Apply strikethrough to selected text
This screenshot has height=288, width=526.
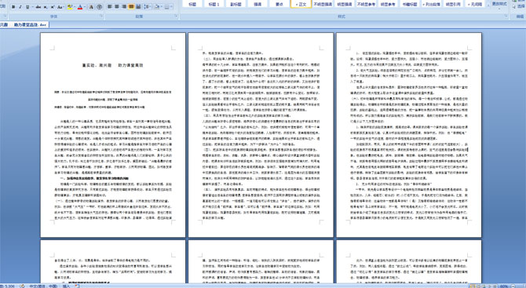pyautogui.click(x=38, y=7)
